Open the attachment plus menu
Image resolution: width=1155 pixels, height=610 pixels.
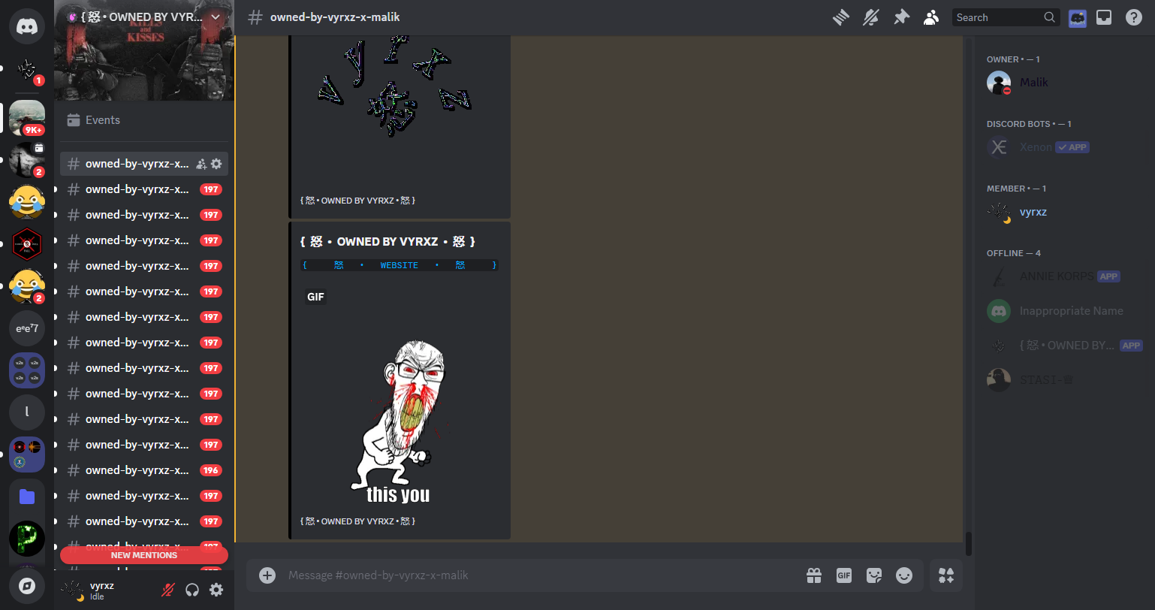(267, 575)
